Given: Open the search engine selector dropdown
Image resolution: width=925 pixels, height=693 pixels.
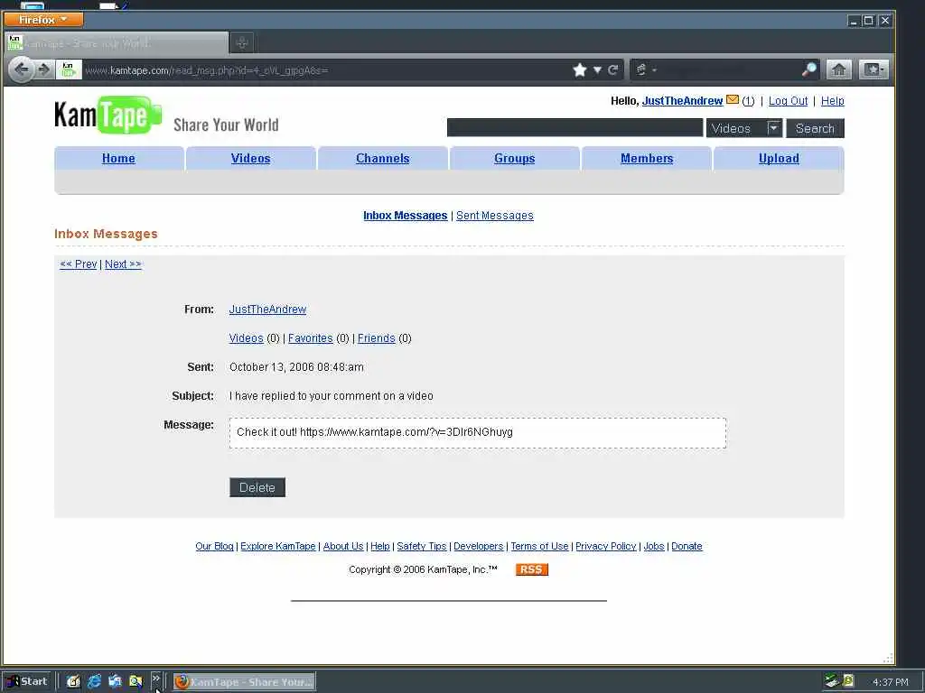Looking at the screenshot, I should click(x=646, y=70).
